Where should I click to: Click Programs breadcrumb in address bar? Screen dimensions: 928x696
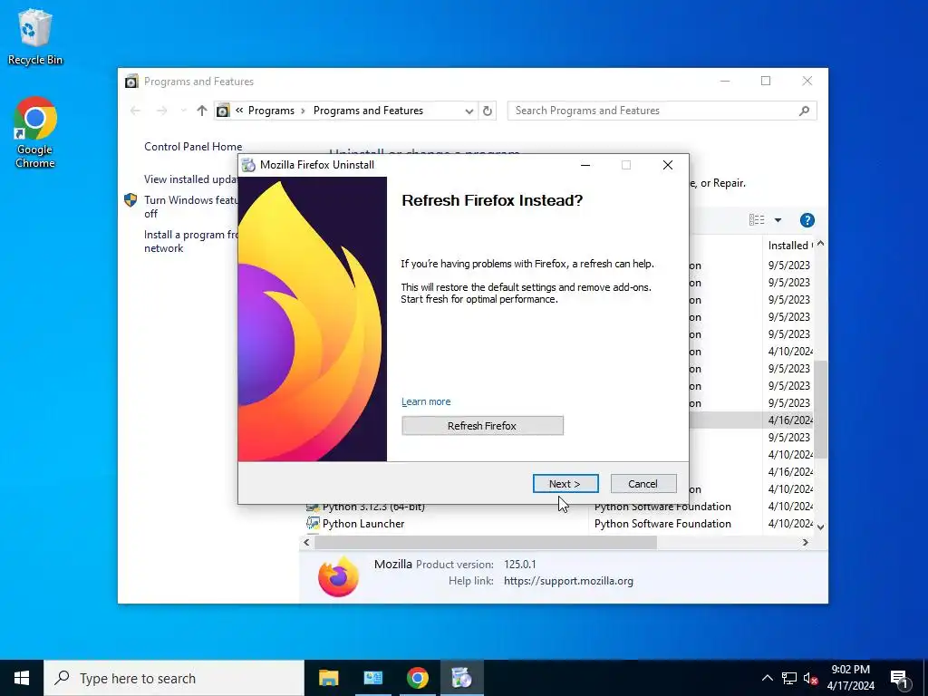[x=271, y=111]
